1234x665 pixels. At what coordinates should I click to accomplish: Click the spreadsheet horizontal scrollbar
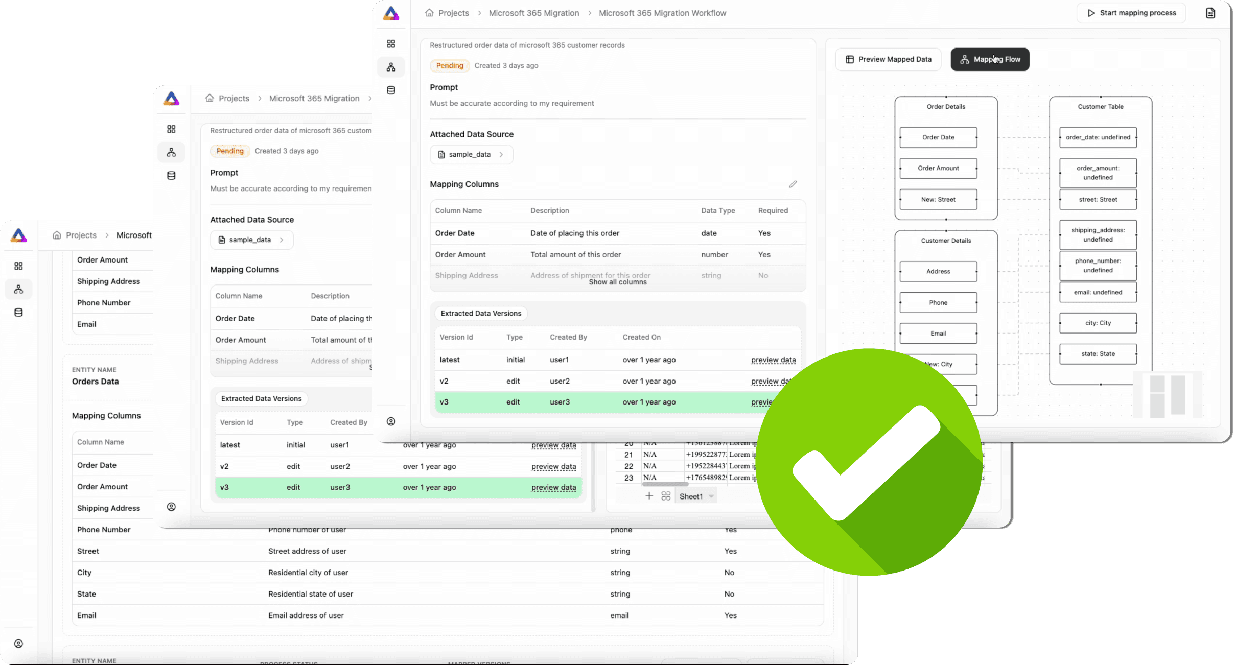[x=665, y=484]
